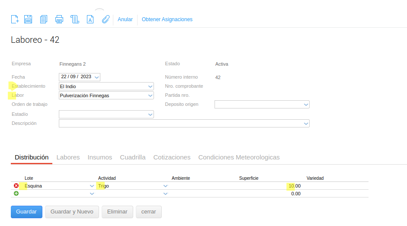Switch to the Insumos tab

pyautogui.click(x=100, y=157)
